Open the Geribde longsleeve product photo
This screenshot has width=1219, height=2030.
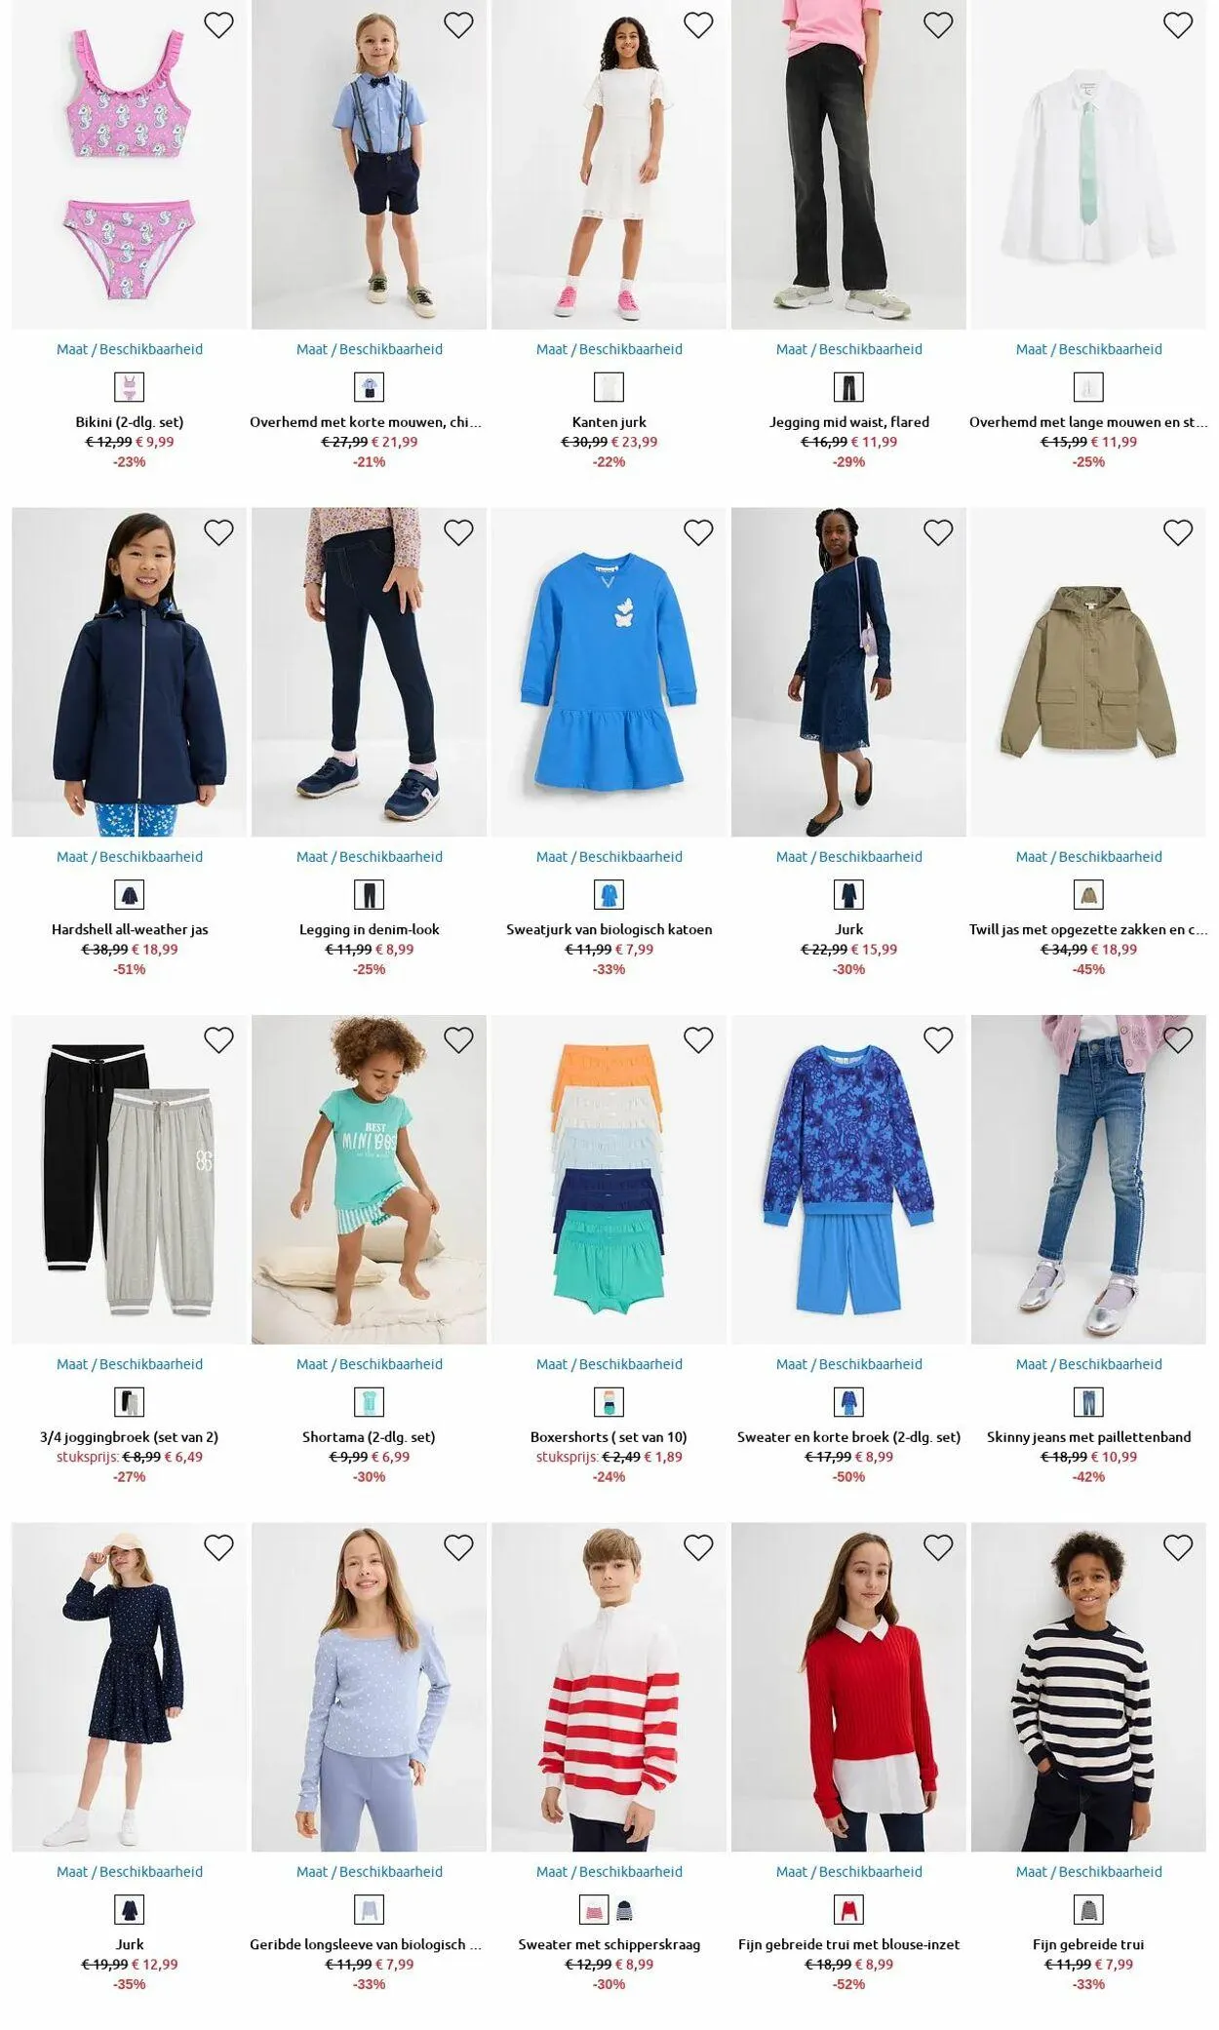pos(370,1687)
